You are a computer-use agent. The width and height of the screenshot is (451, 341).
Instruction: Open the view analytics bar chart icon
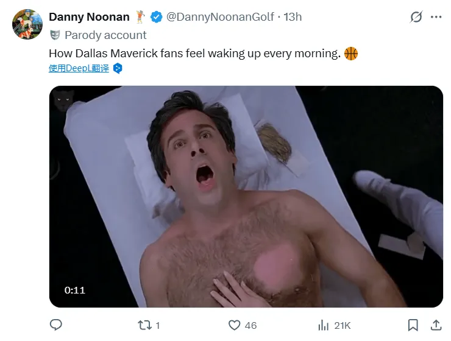(x=324, y=325)
